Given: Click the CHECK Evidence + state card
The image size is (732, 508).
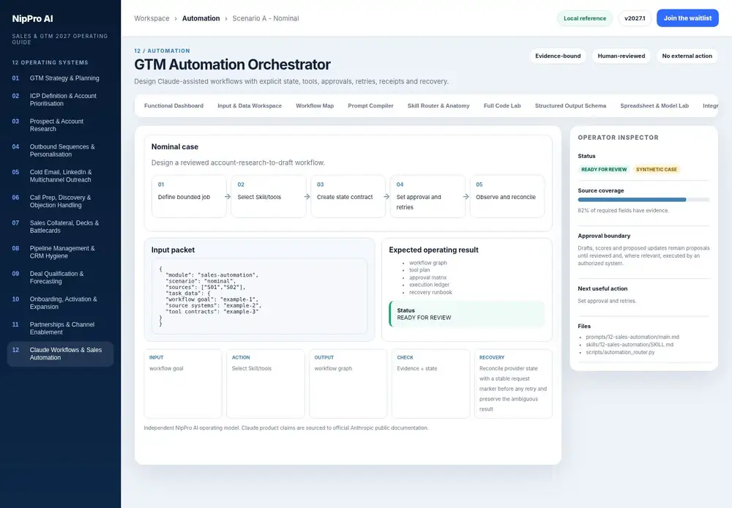Looking at the screenshot, I should click(430, 384).
